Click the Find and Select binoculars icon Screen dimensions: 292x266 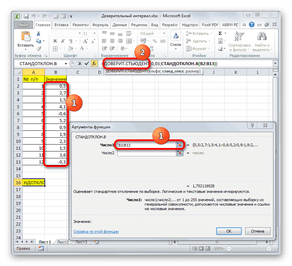(x=261, y=36)
